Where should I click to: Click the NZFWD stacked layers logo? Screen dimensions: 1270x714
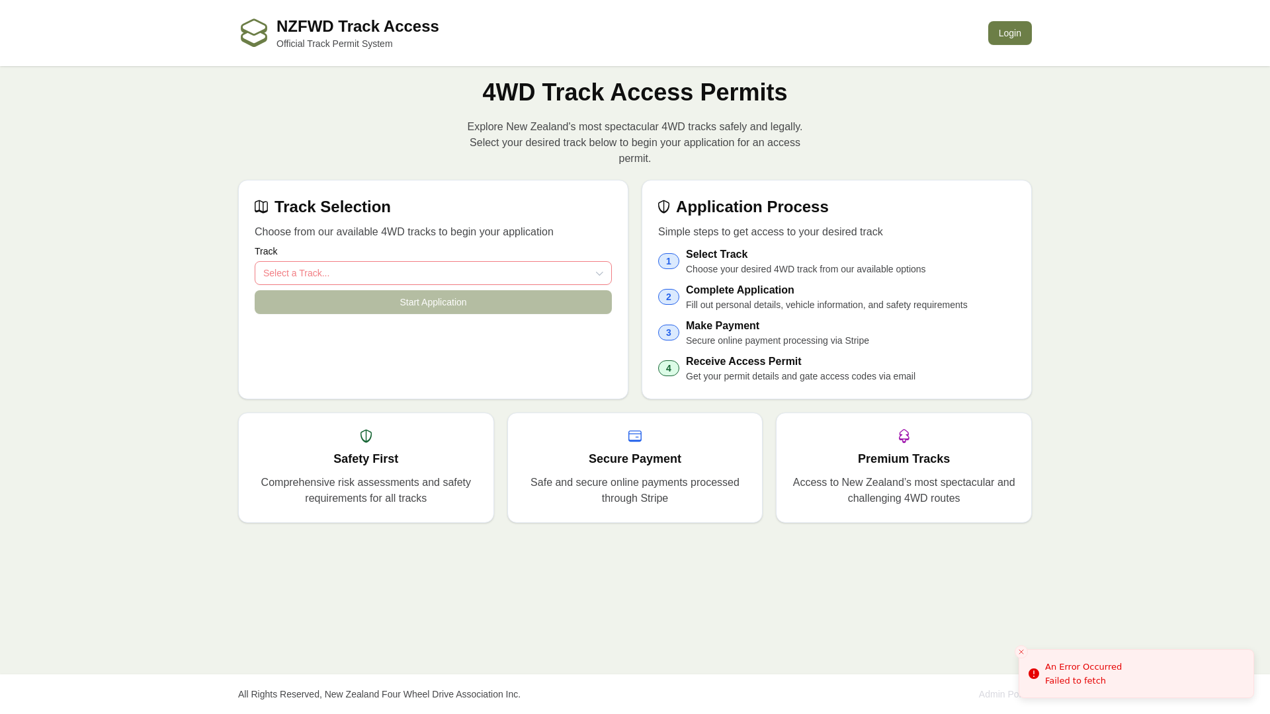click(254, 33)
